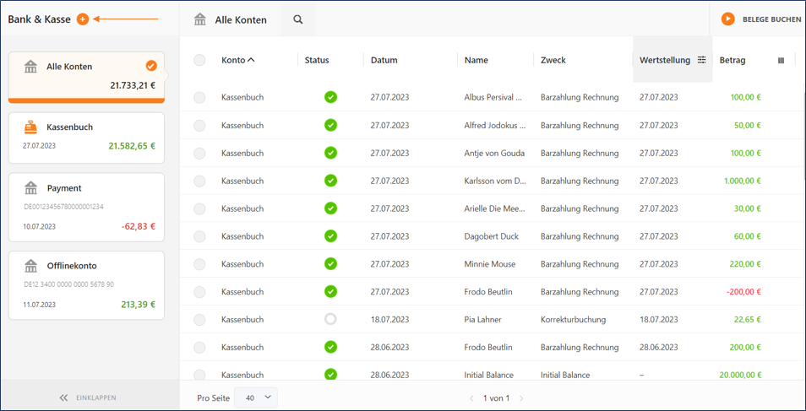Click the 22,65 € amount cell
Screen dimensions: 806x411
(747, 320)
